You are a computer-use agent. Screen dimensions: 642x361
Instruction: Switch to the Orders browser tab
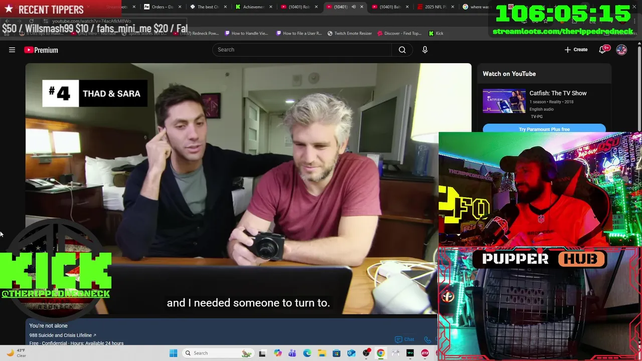(162, 7)
